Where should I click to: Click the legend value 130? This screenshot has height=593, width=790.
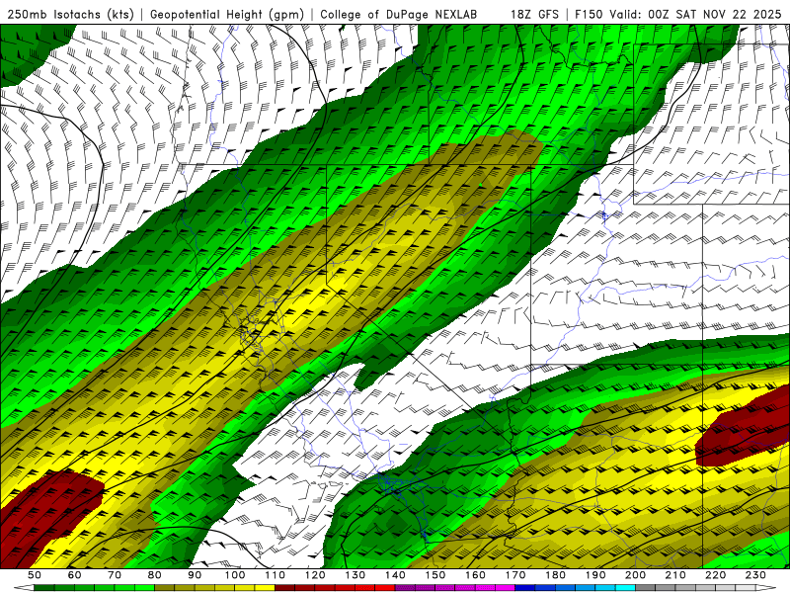355,575
